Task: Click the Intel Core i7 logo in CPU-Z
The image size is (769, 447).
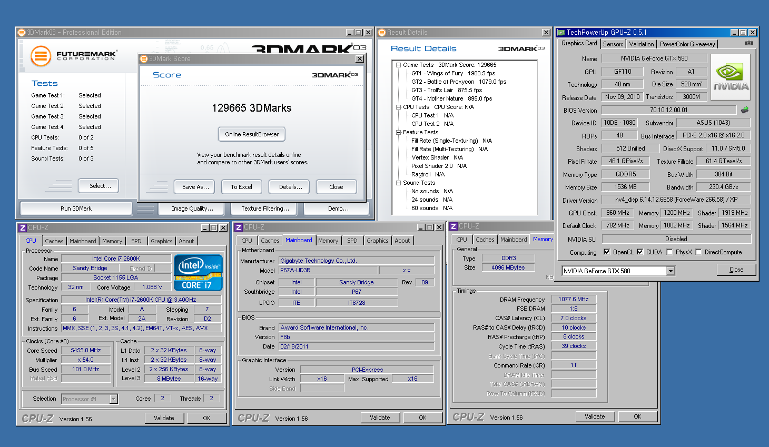Action: [x=198, y=272]
